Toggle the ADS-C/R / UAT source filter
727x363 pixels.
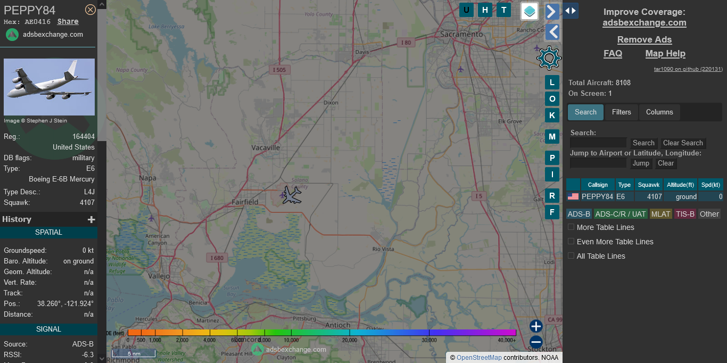click(621, 214)
